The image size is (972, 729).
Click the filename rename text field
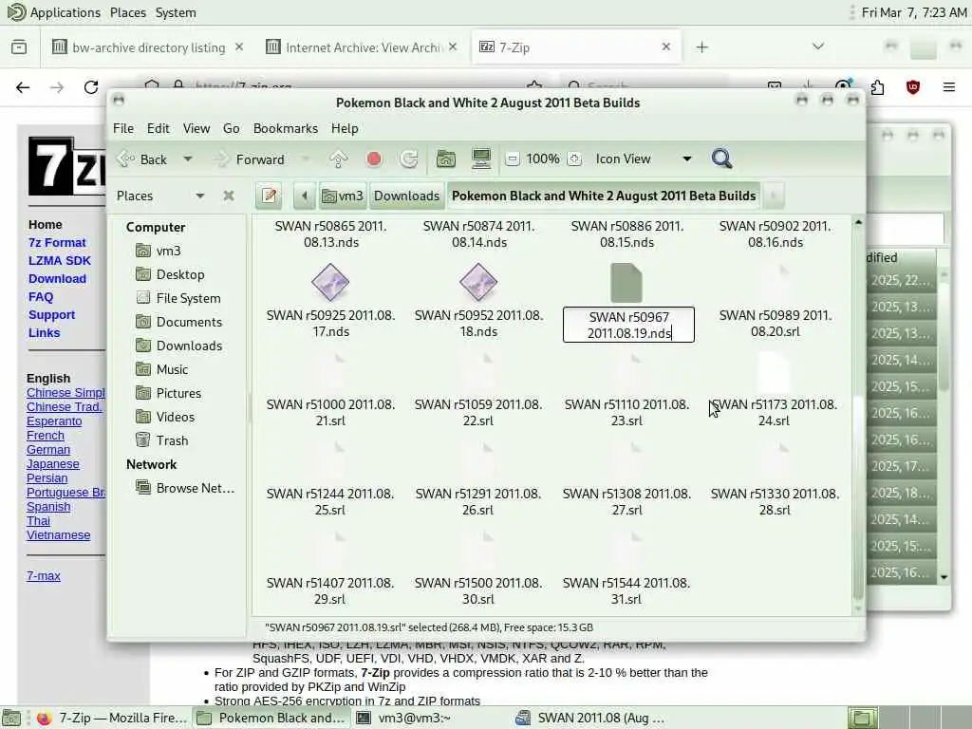(x=628, y=325)
